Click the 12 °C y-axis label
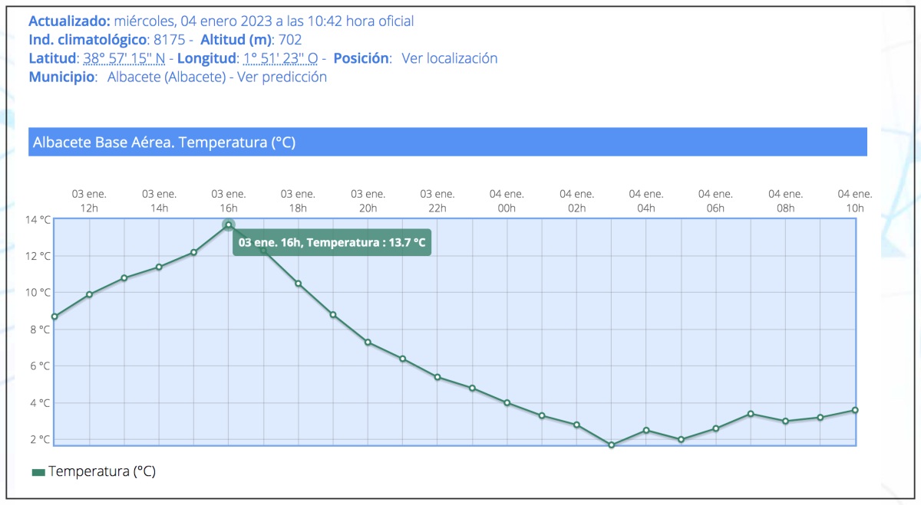This screenshot has height=505, width=921. pyautogui.click(x=39, y=256)
